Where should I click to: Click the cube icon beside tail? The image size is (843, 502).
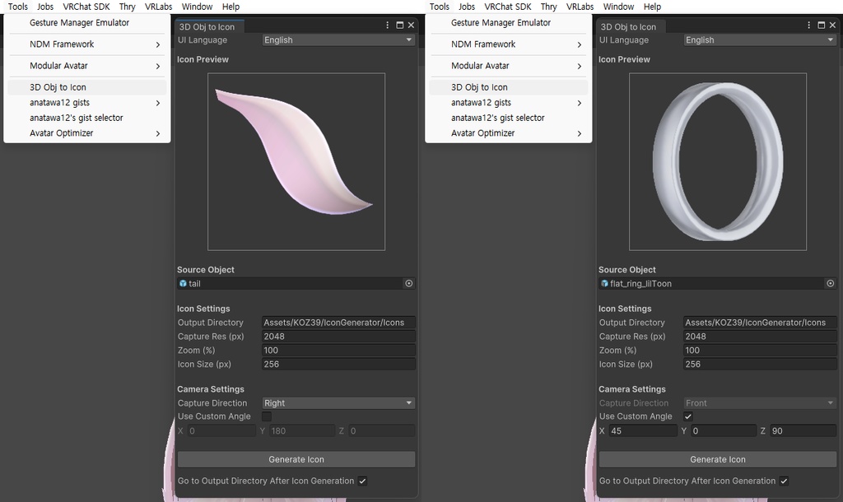[183, 283]
